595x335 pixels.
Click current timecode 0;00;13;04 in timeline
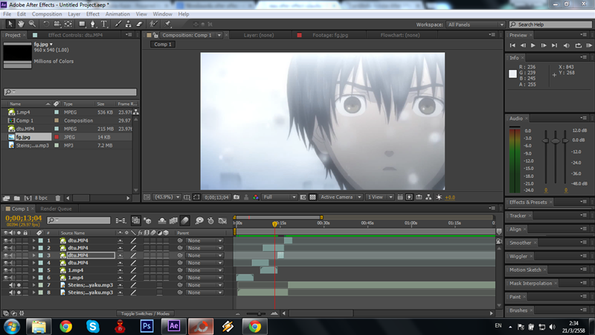(24, 218)
